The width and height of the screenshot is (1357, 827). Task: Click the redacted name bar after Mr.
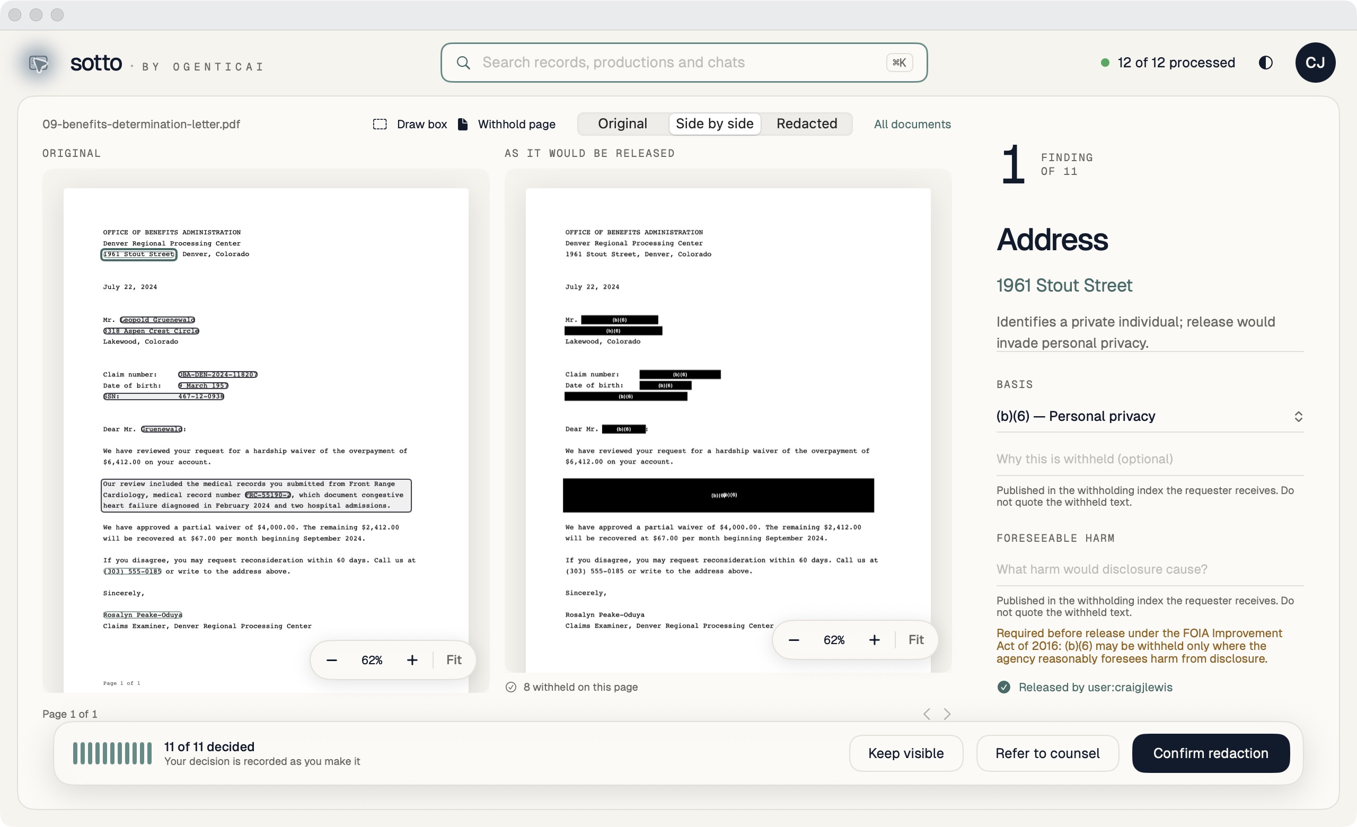pyautogui.click(x=619, y=320)
